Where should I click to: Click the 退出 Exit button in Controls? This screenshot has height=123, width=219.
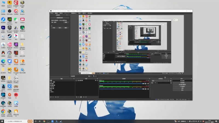pyautogui.click(x=182, y=90)
